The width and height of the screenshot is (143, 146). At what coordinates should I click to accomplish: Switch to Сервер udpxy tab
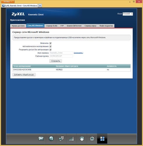(90, 26)
